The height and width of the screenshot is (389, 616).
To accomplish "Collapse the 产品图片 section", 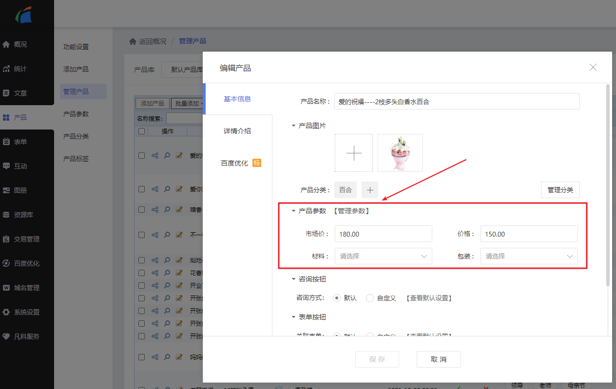I will point(293,126).
